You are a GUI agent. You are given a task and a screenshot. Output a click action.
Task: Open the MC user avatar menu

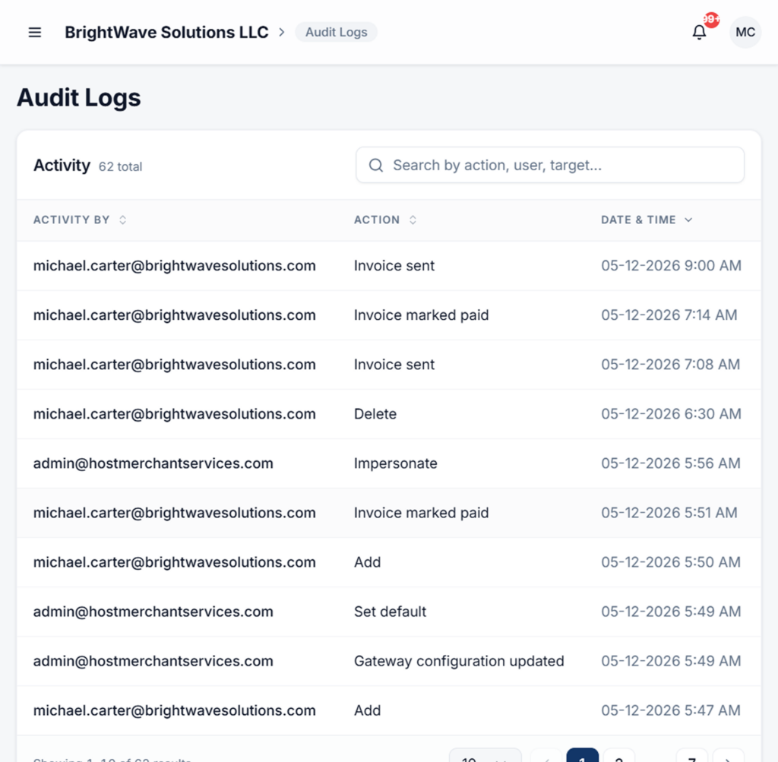pos(745,32)
